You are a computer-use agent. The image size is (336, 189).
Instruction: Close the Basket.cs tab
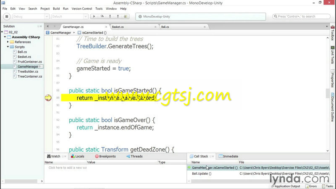pos(155,27)
